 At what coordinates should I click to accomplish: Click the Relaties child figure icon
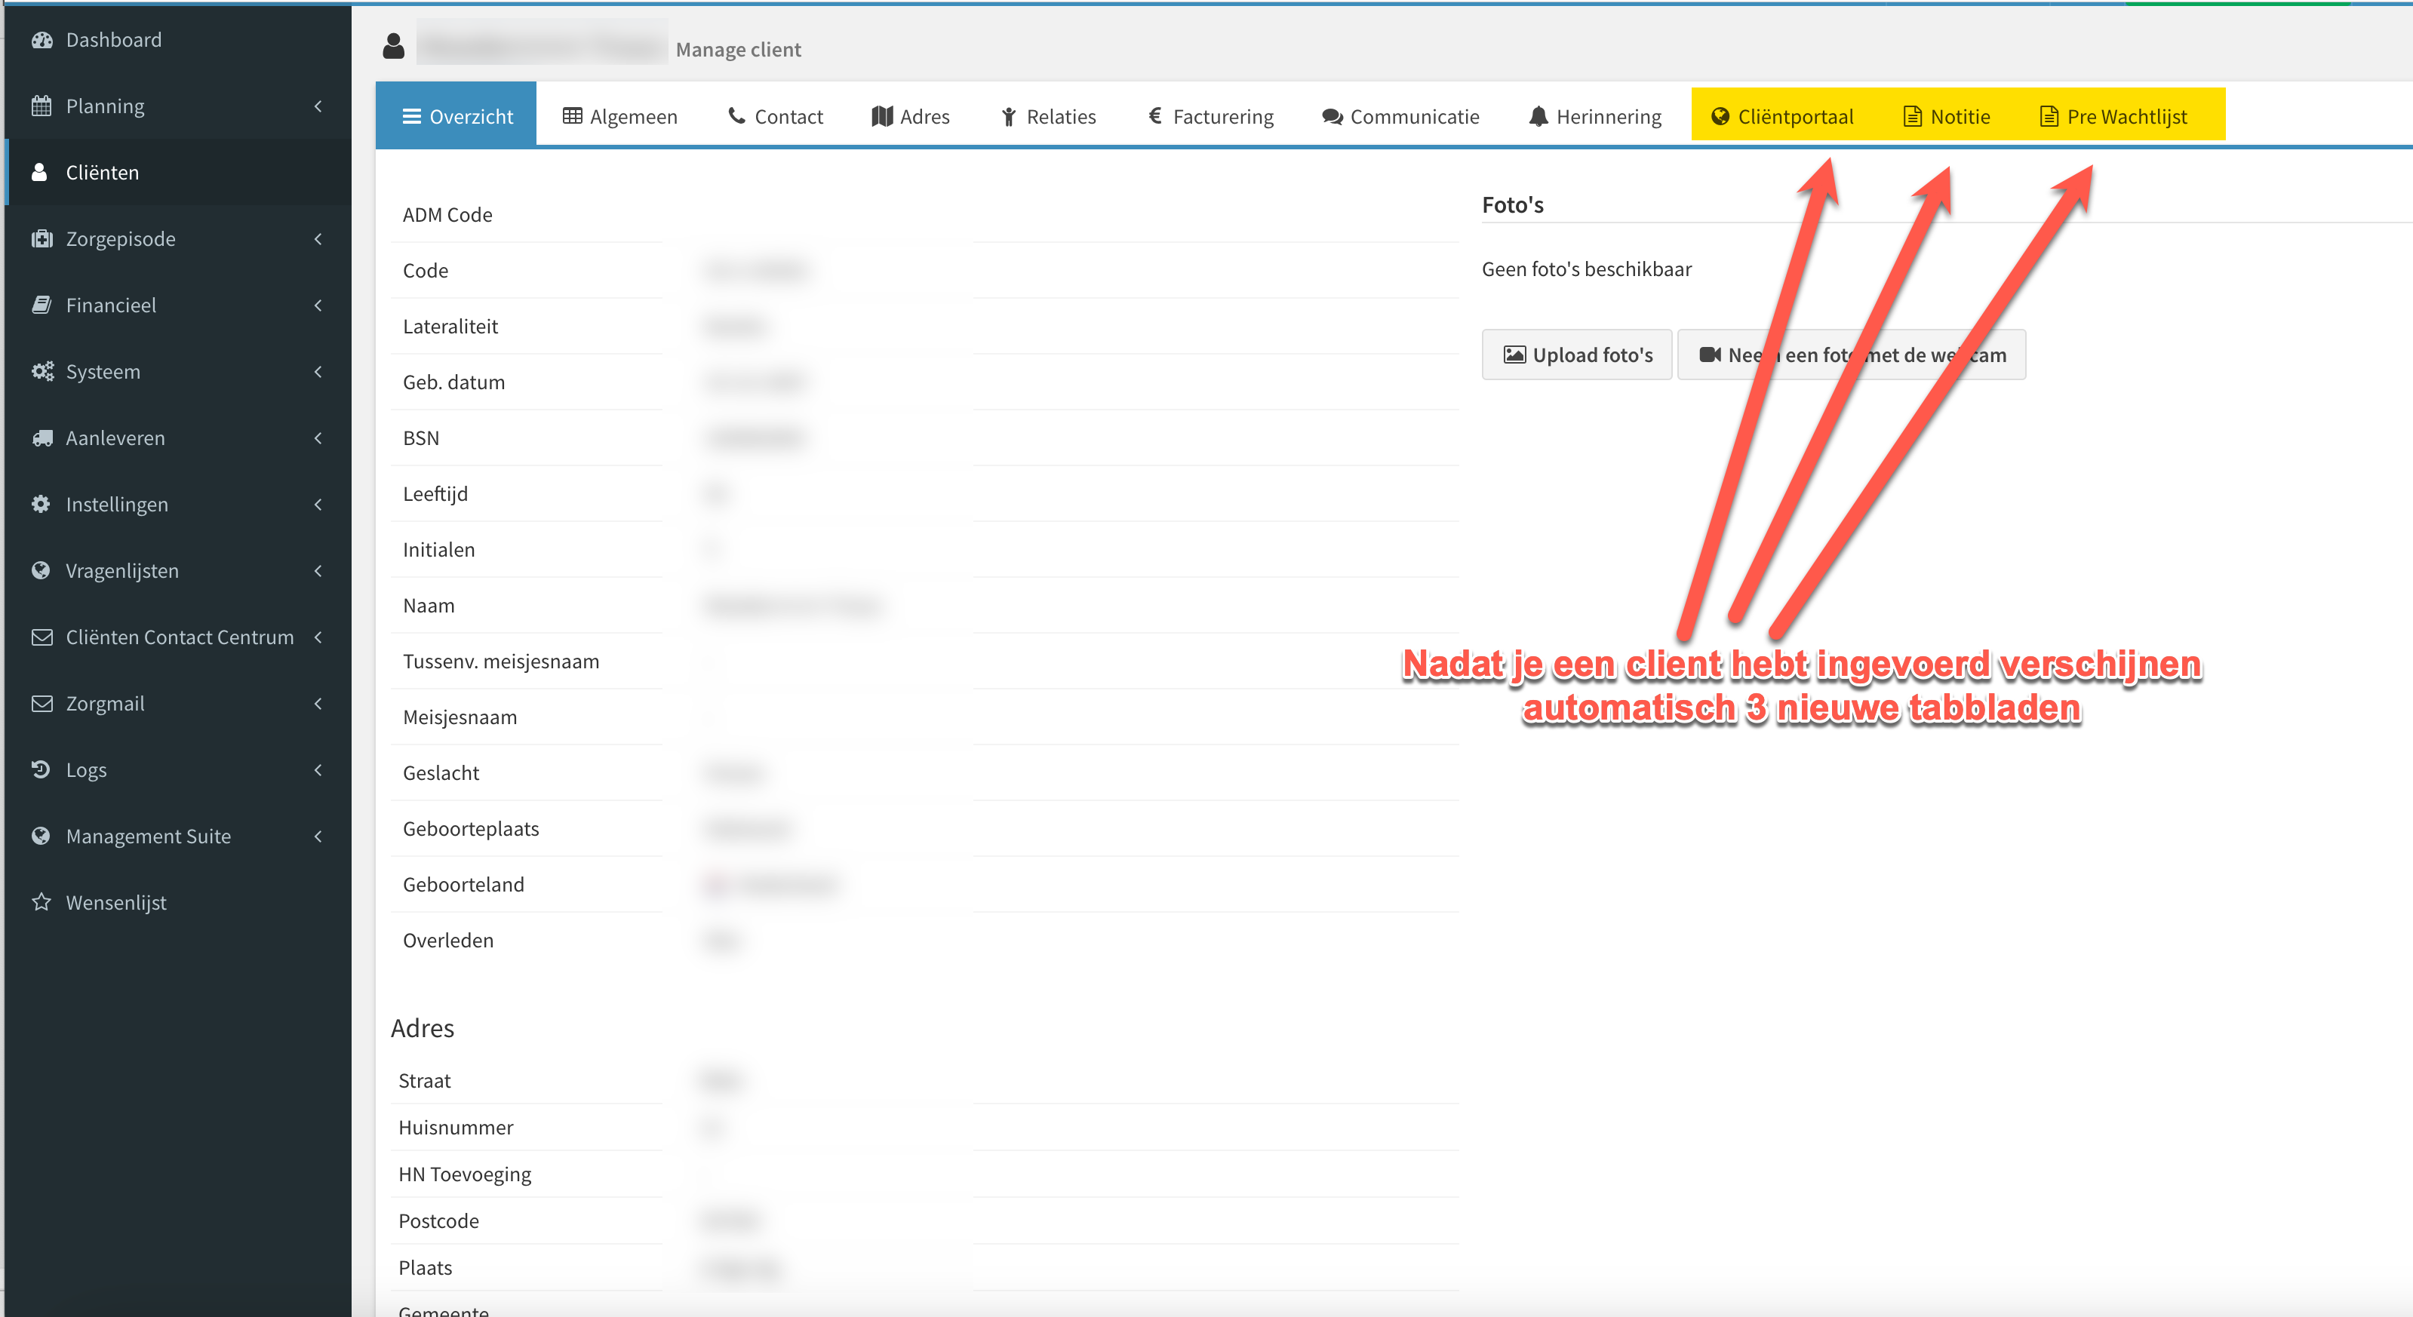click(x=1009, y=116)
